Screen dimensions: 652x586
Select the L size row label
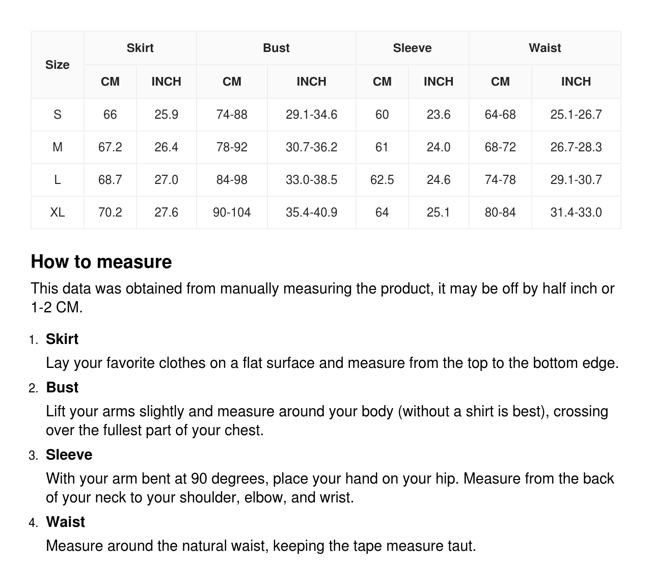[57, 180]
